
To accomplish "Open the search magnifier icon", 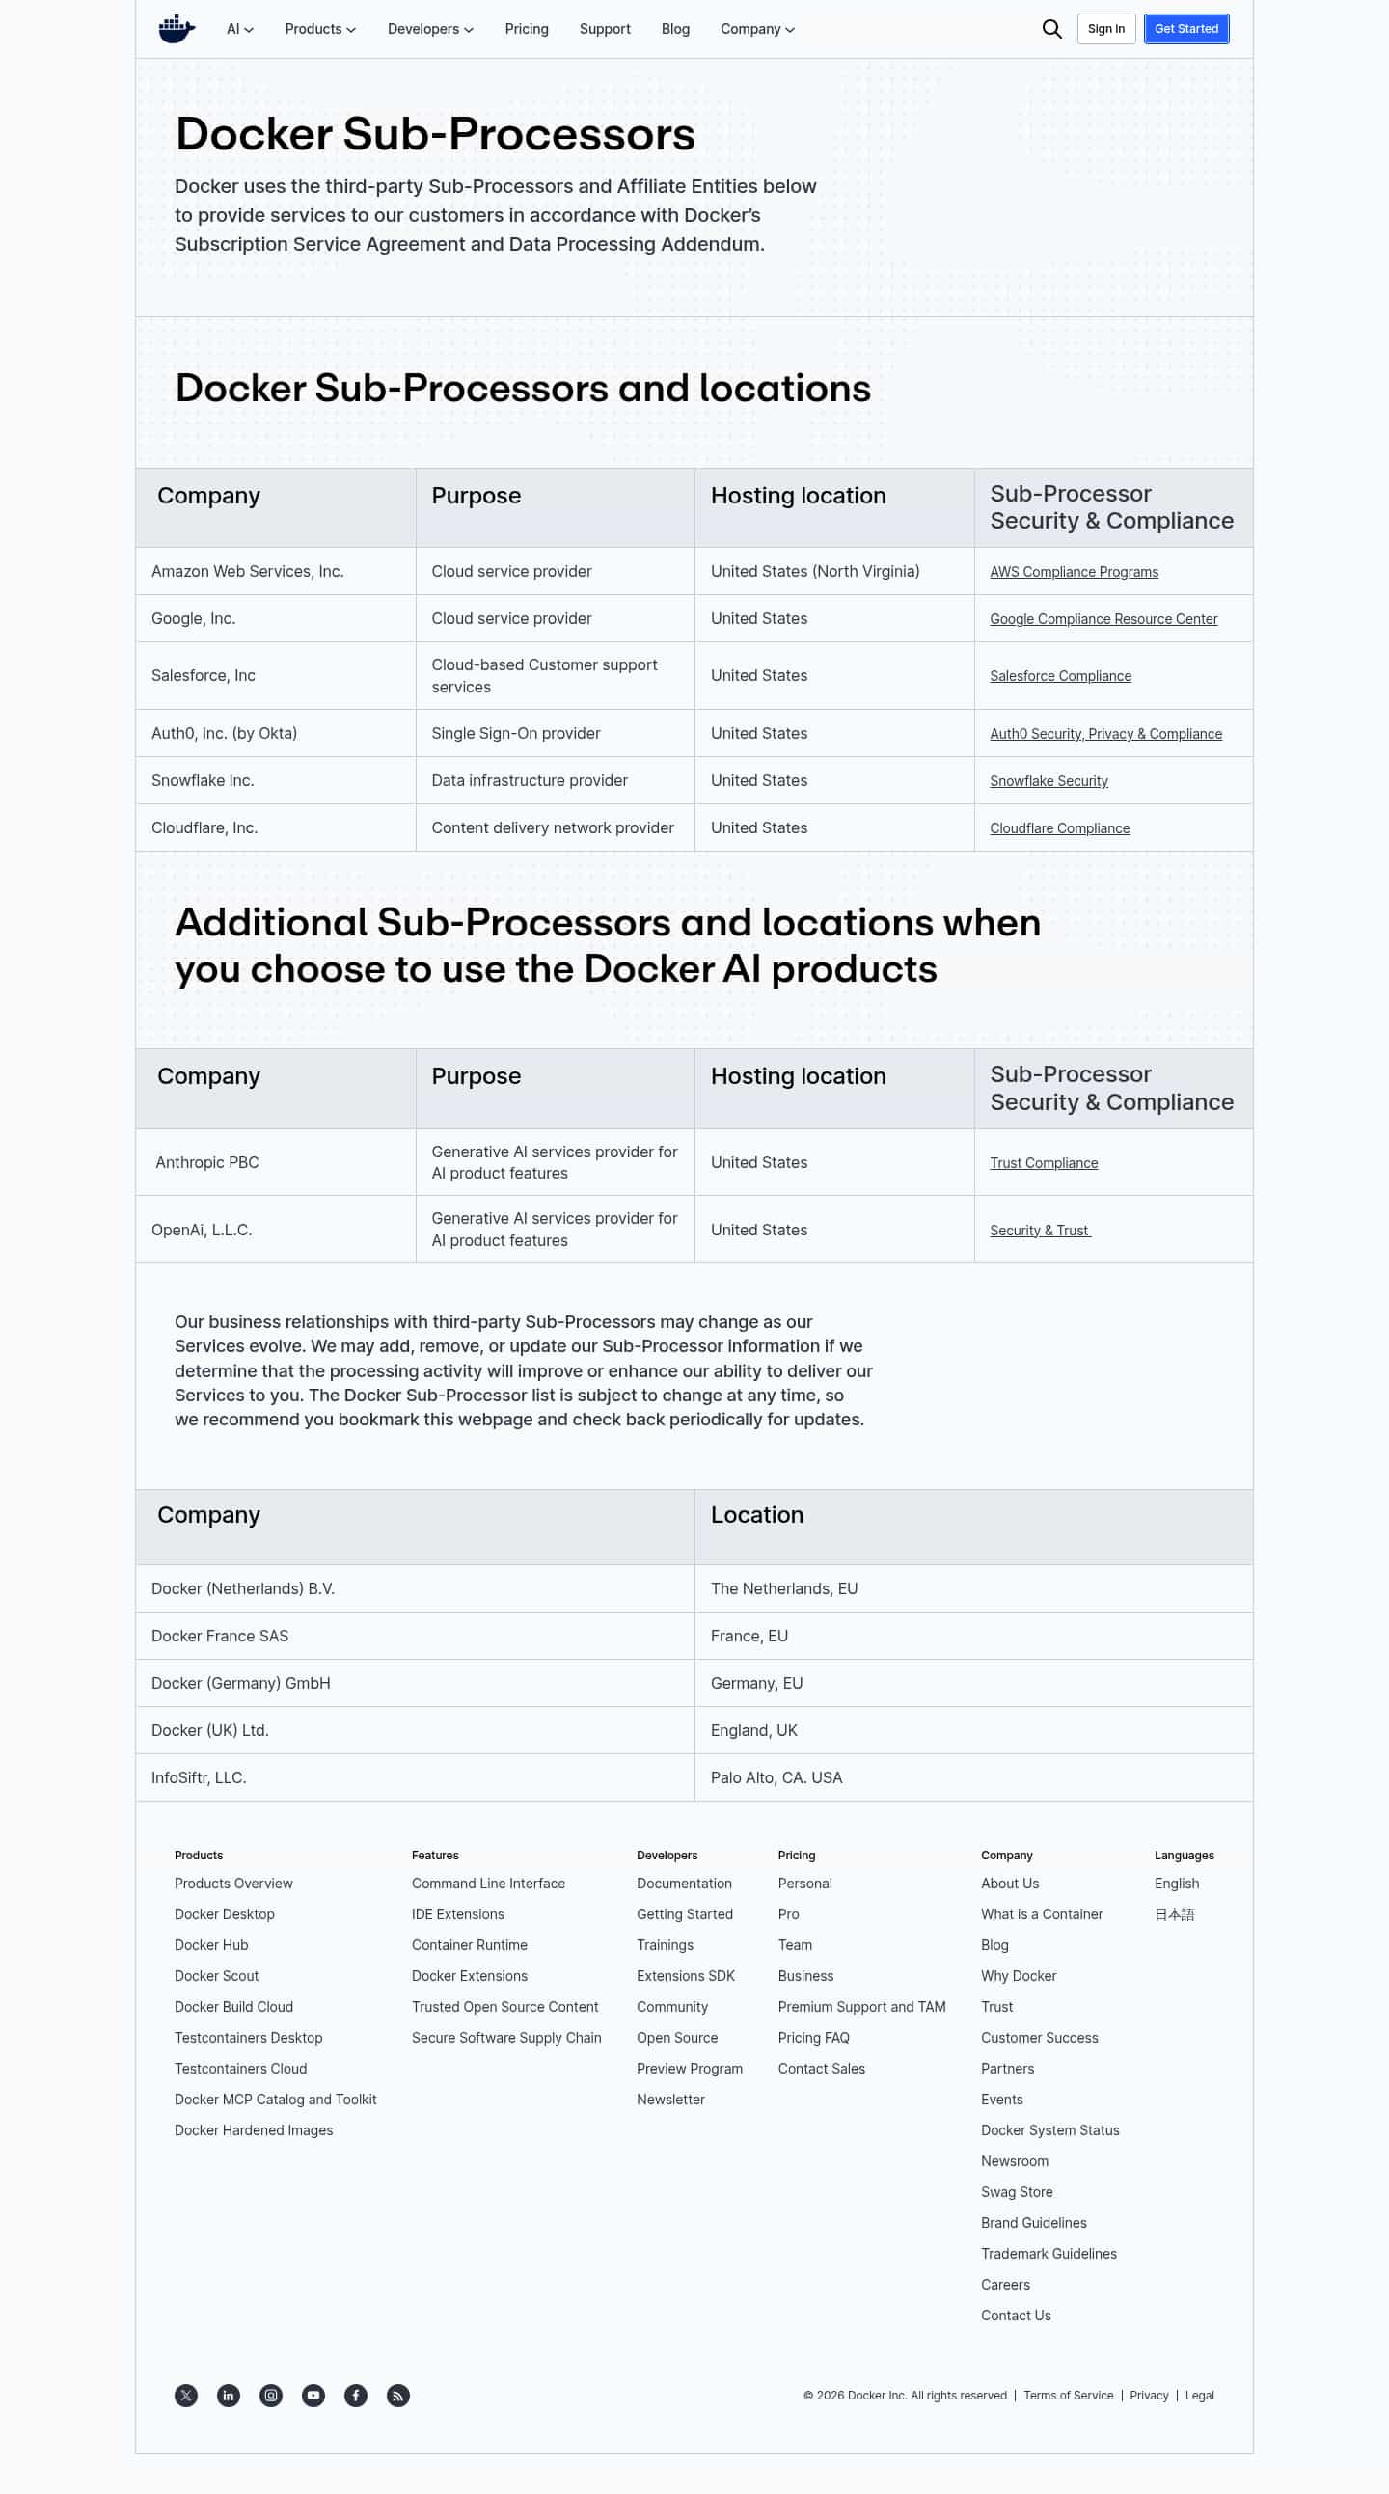I will point(1051,29).
